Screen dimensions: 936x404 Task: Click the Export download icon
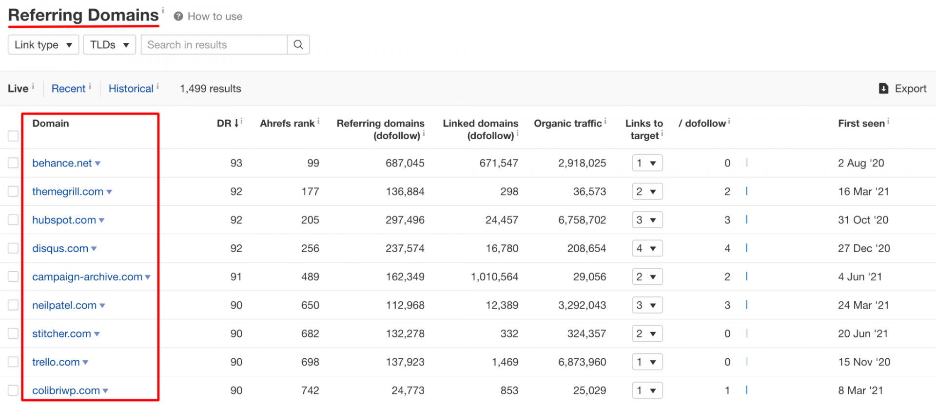[883, 89]
